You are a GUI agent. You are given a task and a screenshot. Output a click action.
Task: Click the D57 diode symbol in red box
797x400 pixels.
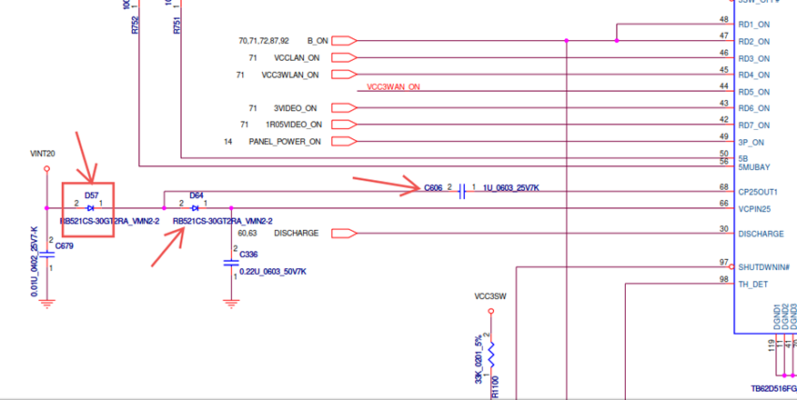point(89,208)
